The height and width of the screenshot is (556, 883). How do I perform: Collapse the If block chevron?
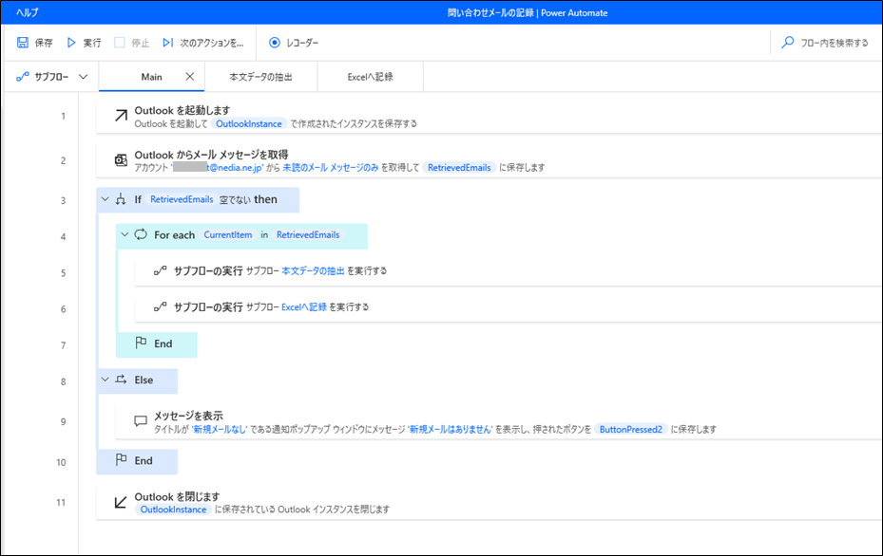pyautogui.click(x=106, y=199)
